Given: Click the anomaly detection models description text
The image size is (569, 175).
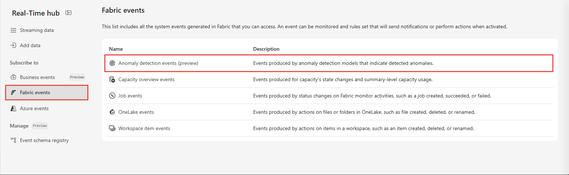Looking at the screenshot, I should tap(343, 63).
